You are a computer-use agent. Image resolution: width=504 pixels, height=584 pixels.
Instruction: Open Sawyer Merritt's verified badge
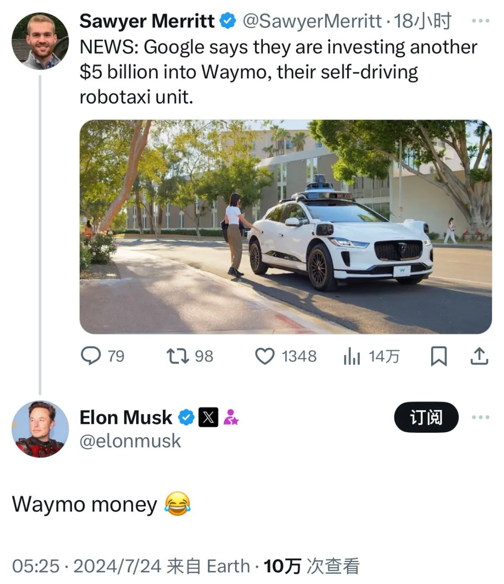[228, 21]
